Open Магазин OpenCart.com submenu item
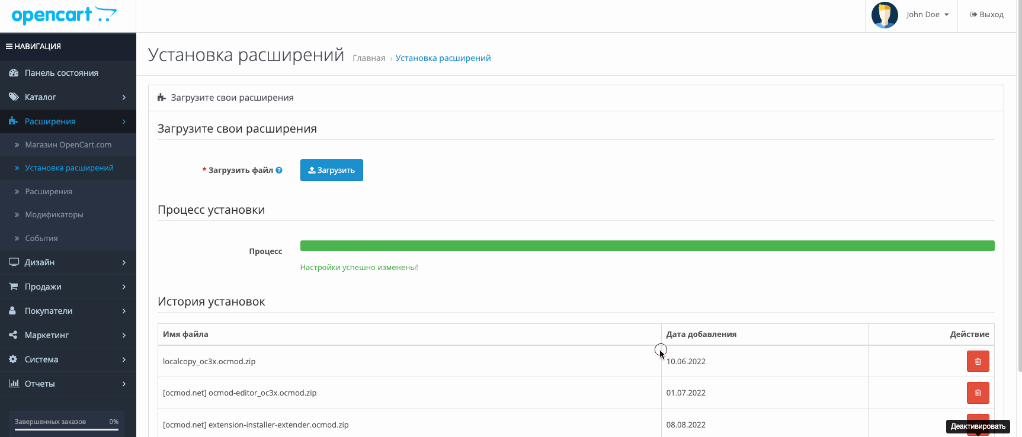The height and width of the screenshot is (437, 1022). 68,144
